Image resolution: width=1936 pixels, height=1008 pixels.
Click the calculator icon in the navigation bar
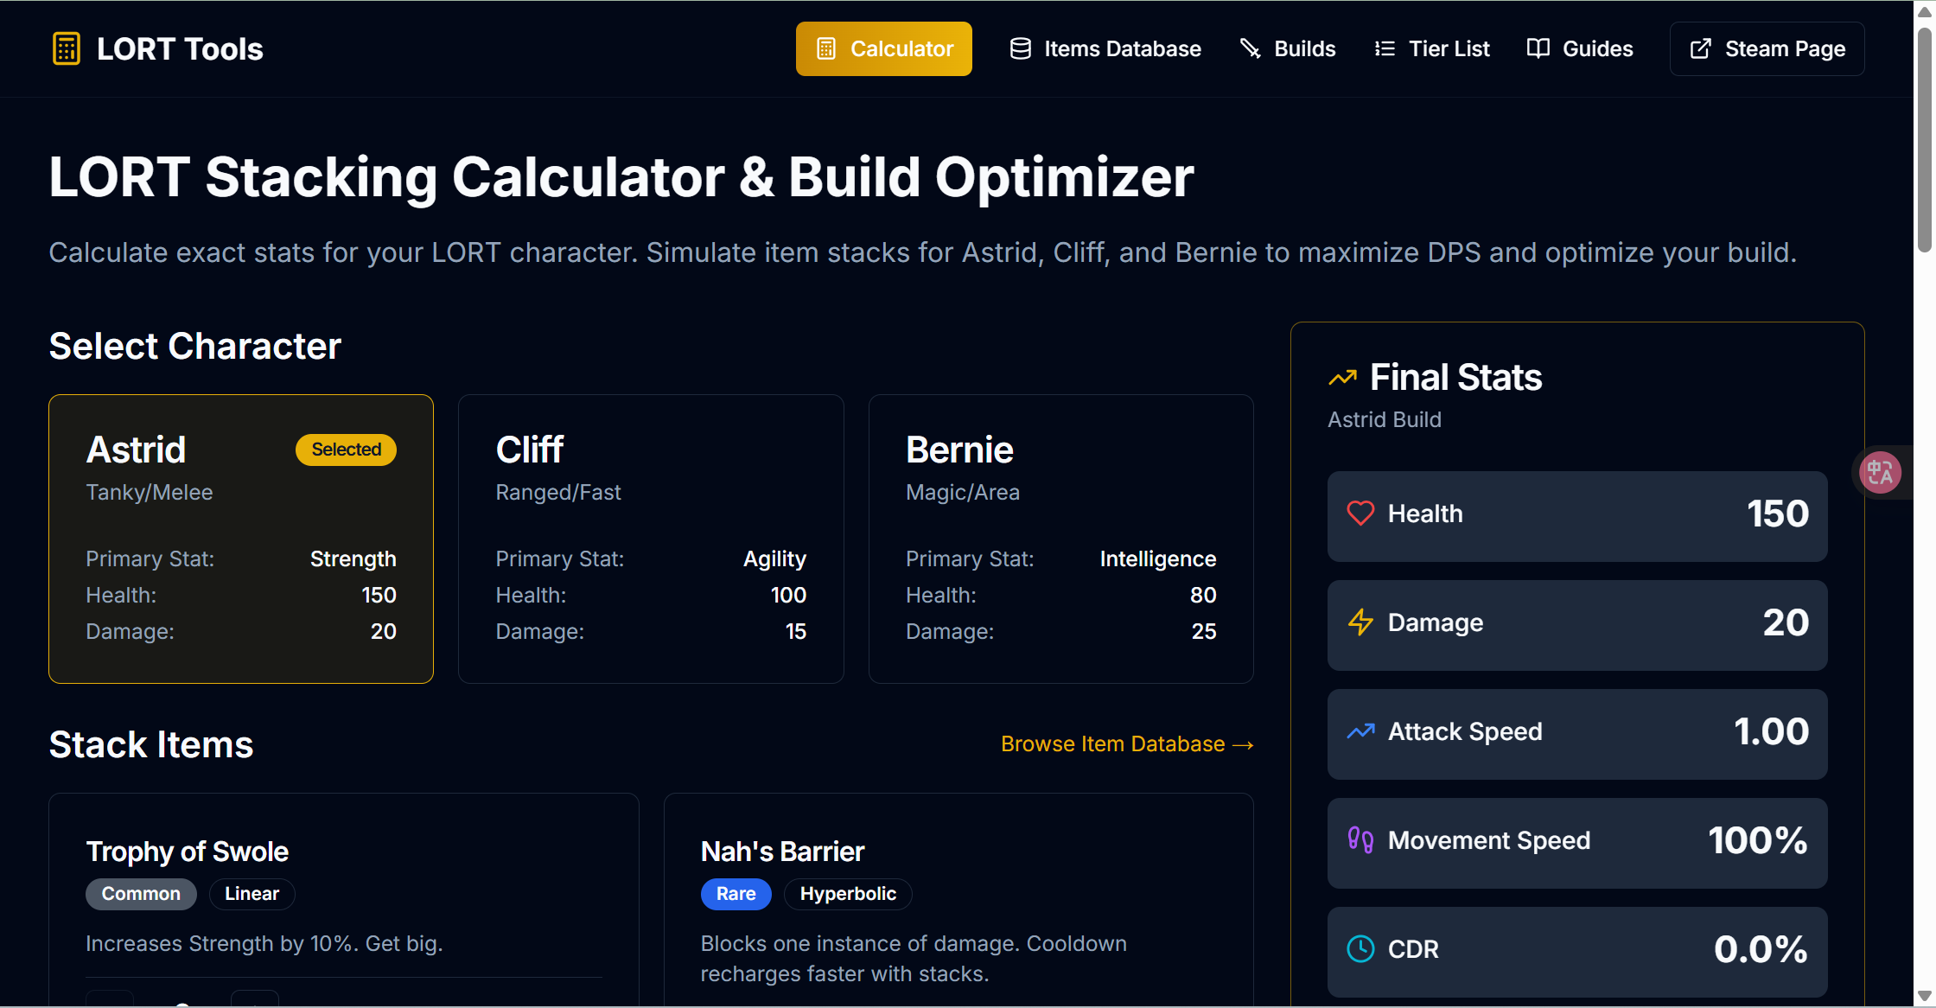coord(827,48)
